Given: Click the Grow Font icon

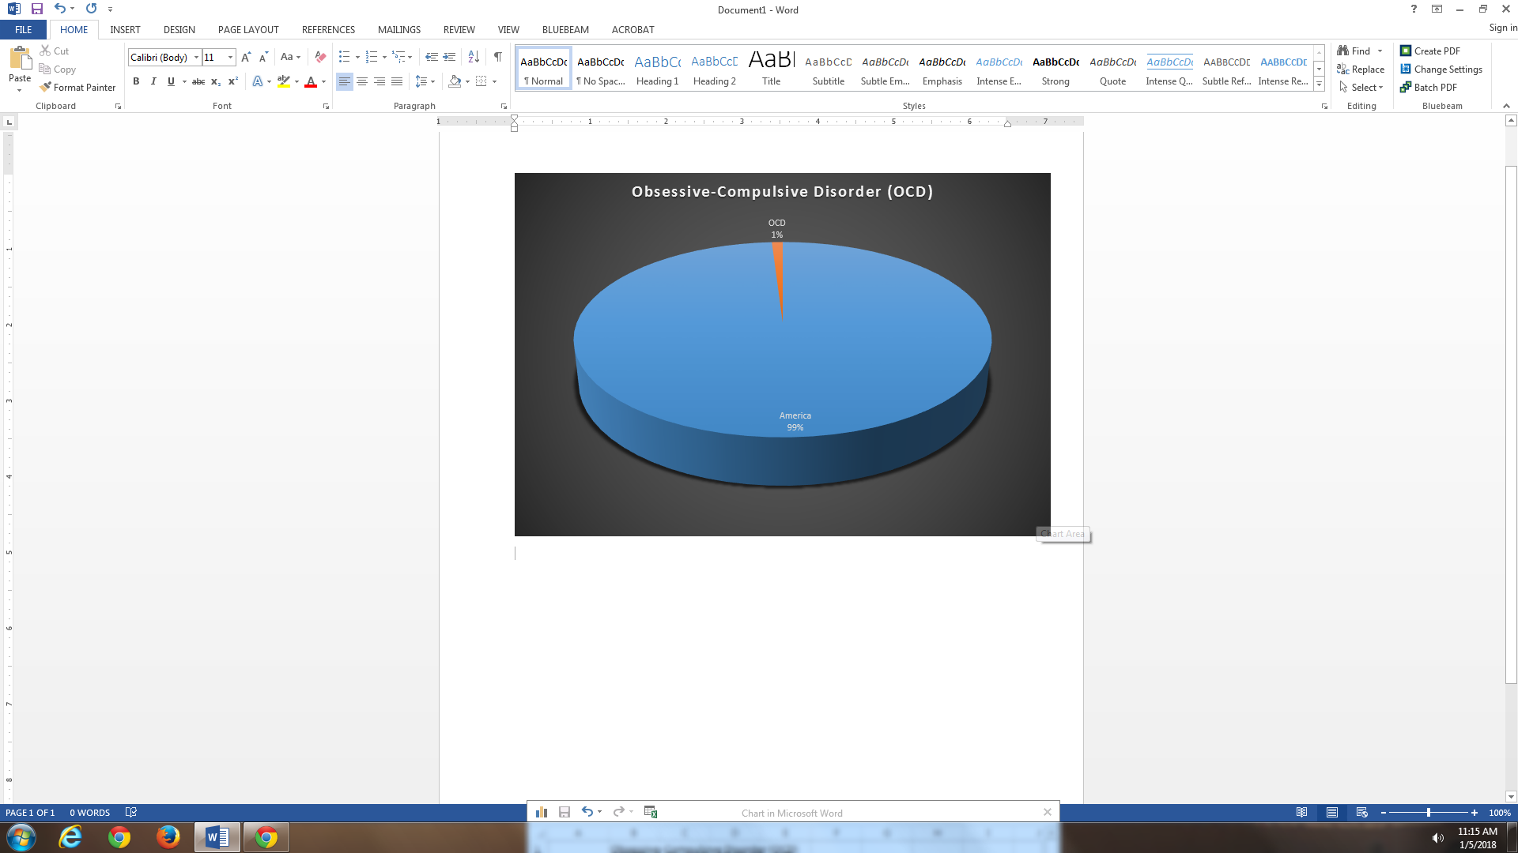Looking at the screenshot, I should click(x=246, y=57).
